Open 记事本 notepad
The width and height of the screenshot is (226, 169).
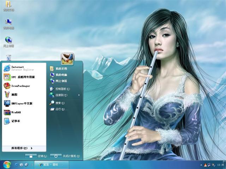point(24,121)
